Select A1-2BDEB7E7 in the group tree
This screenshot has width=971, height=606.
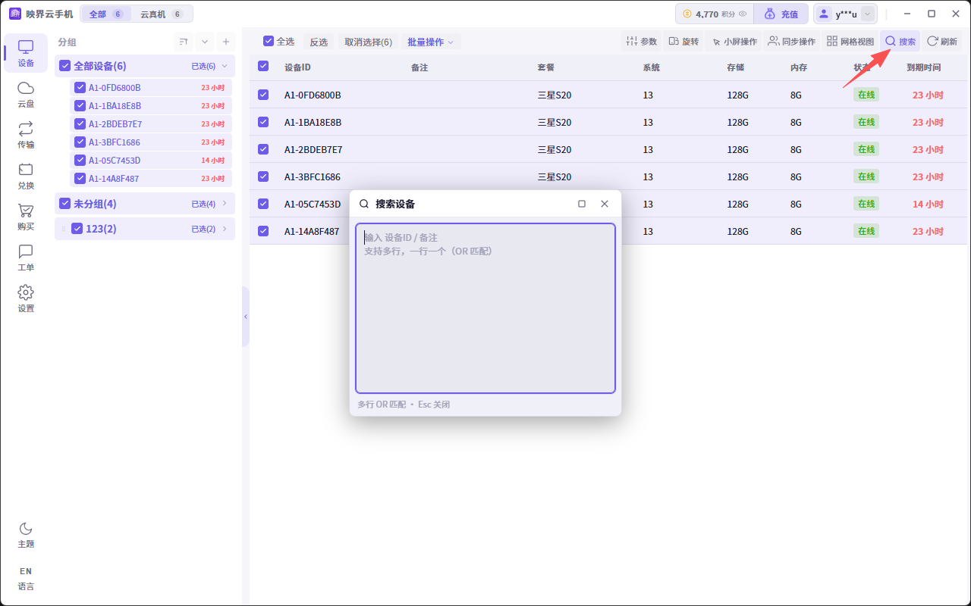(x=151, y=124)
